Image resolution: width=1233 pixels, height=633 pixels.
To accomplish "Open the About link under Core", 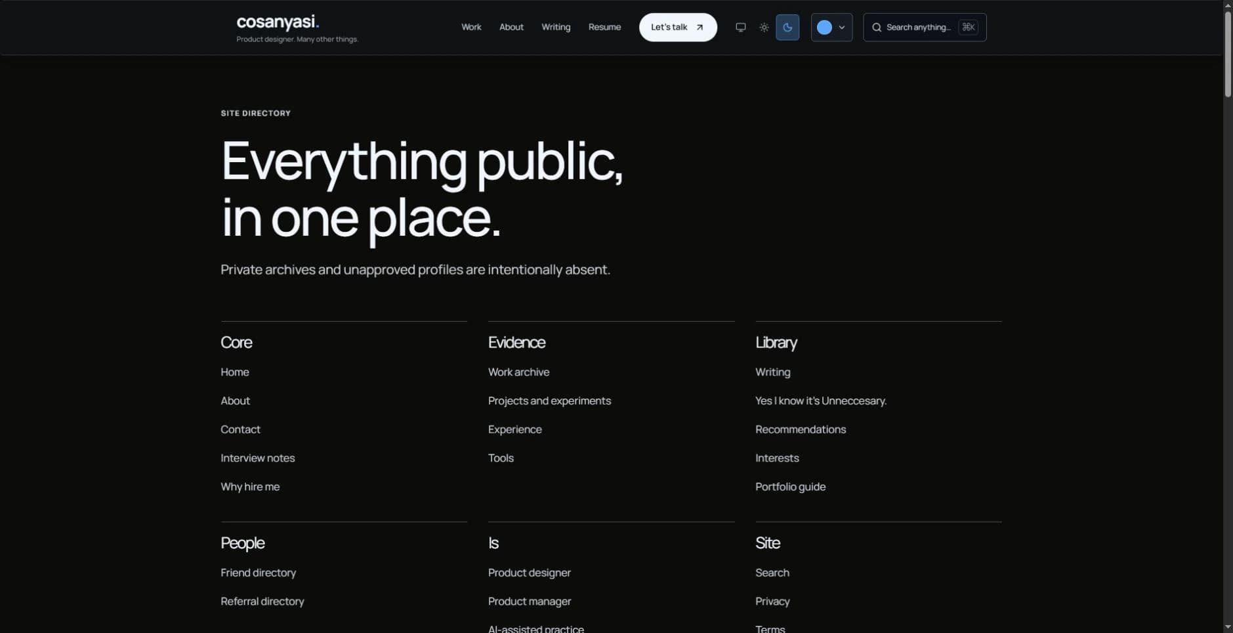I will [x=235, y=401].
